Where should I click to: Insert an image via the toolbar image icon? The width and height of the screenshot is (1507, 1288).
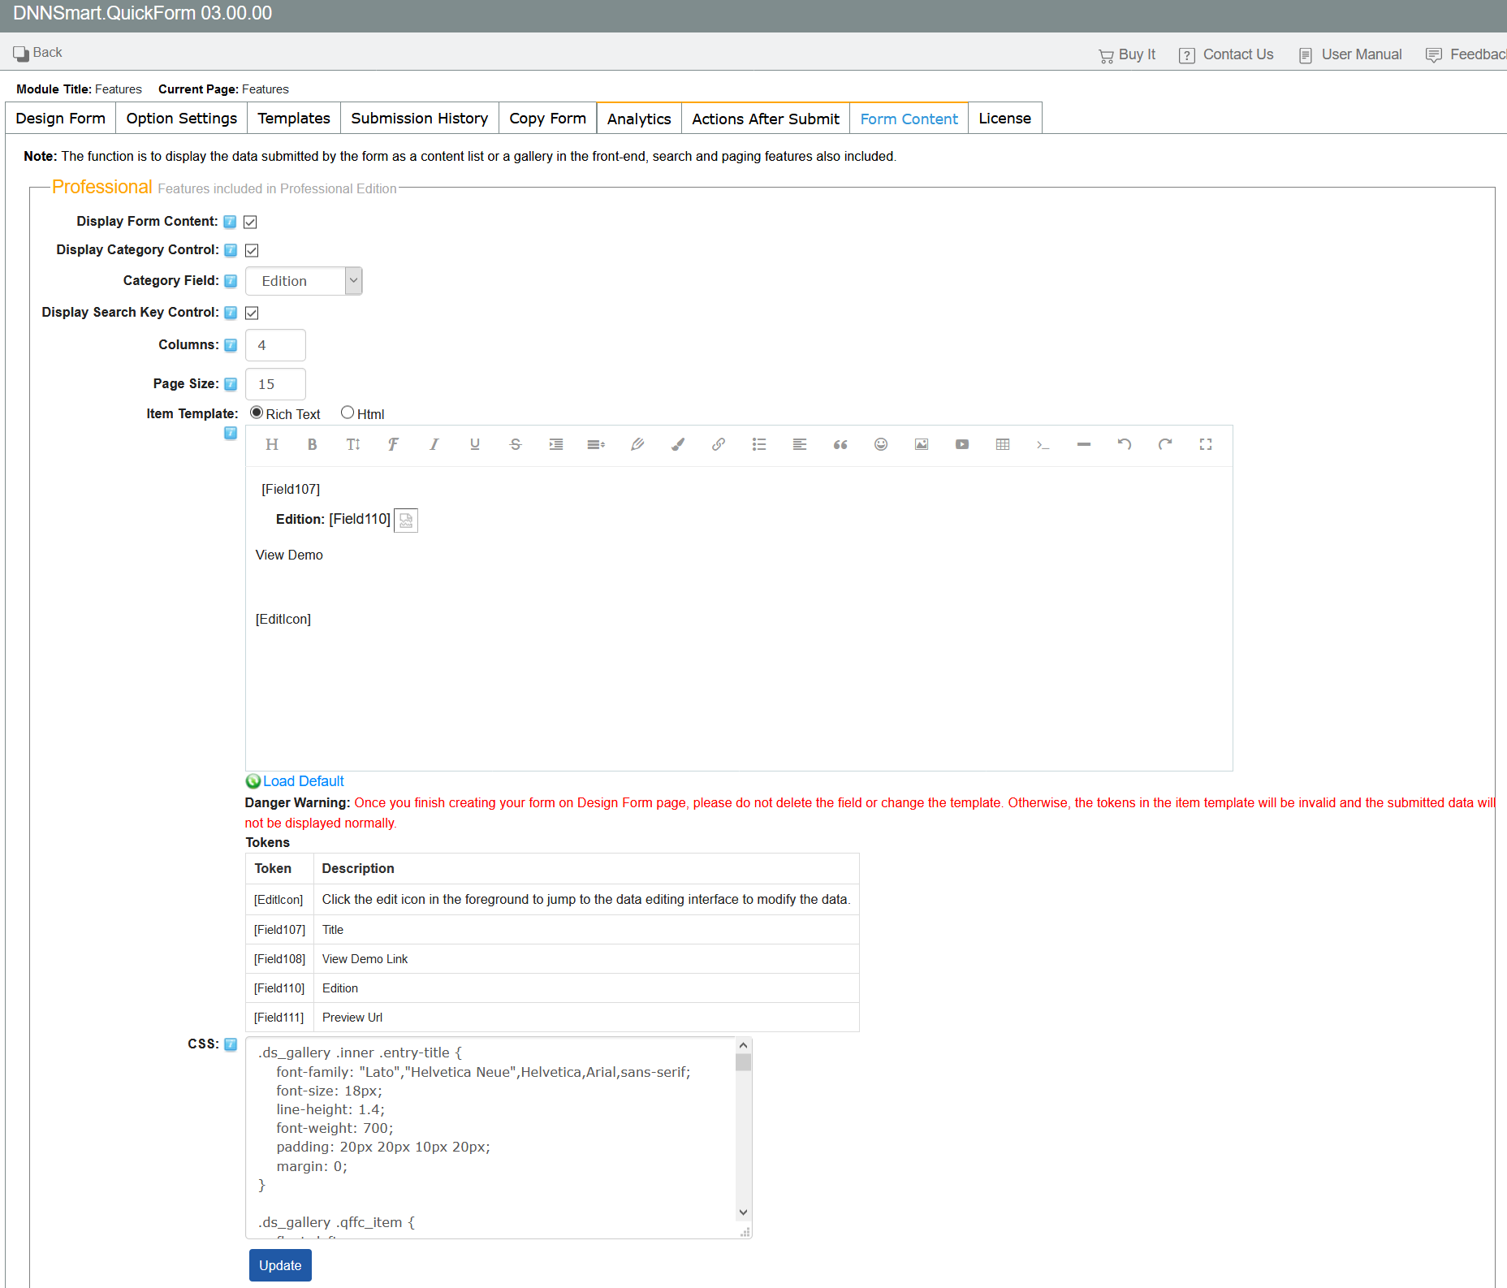coord(921,444)
